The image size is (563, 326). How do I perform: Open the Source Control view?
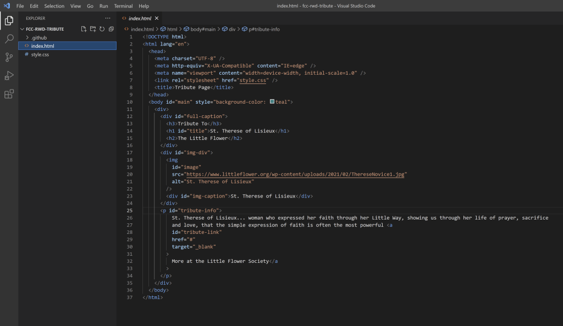point(9,57)
